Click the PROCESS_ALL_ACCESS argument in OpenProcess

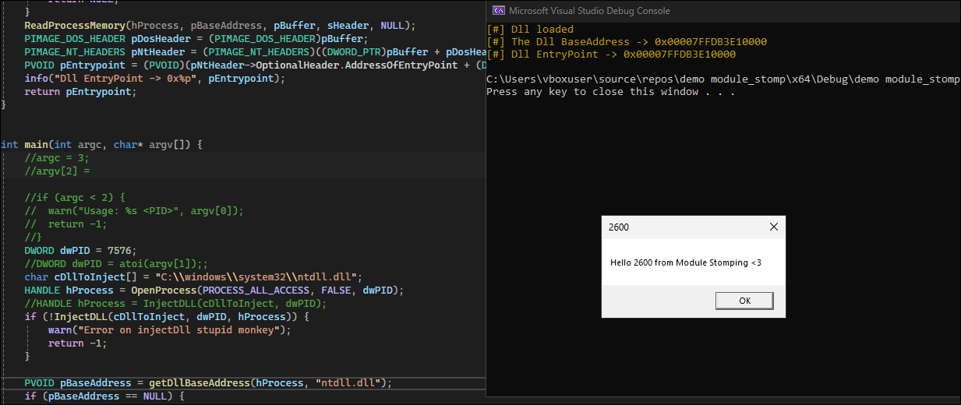pyautogui.click(x=257, y=291)
